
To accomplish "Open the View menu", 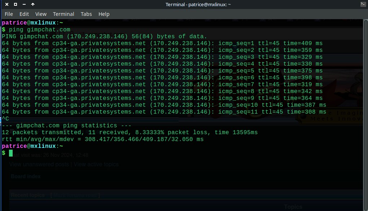I will (41, 14).
